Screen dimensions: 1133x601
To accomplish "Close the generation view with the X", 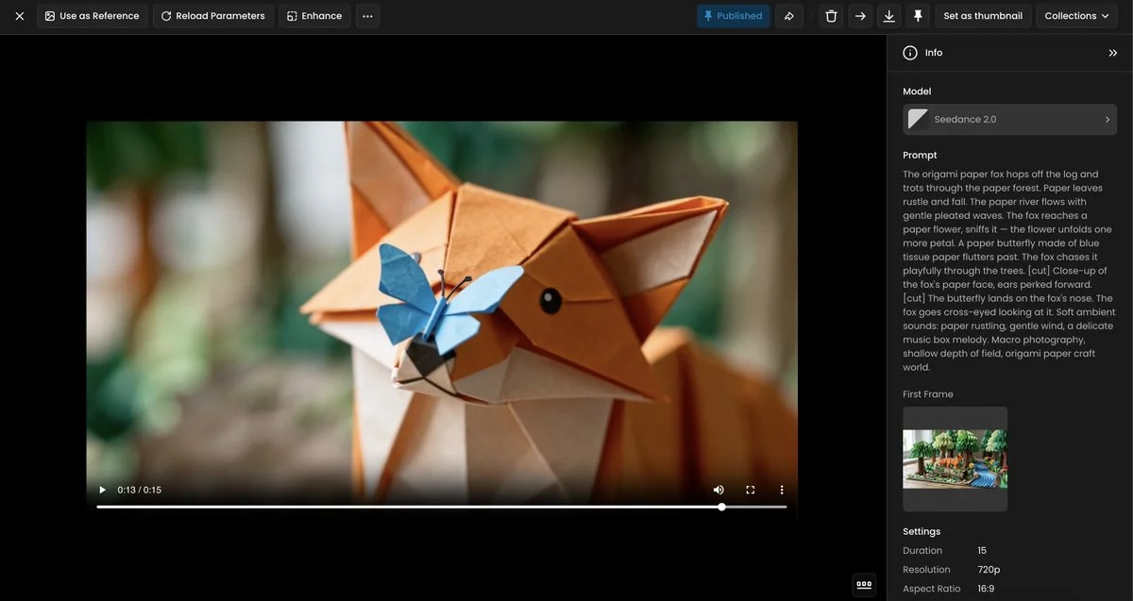I will (x=18, y=15).
